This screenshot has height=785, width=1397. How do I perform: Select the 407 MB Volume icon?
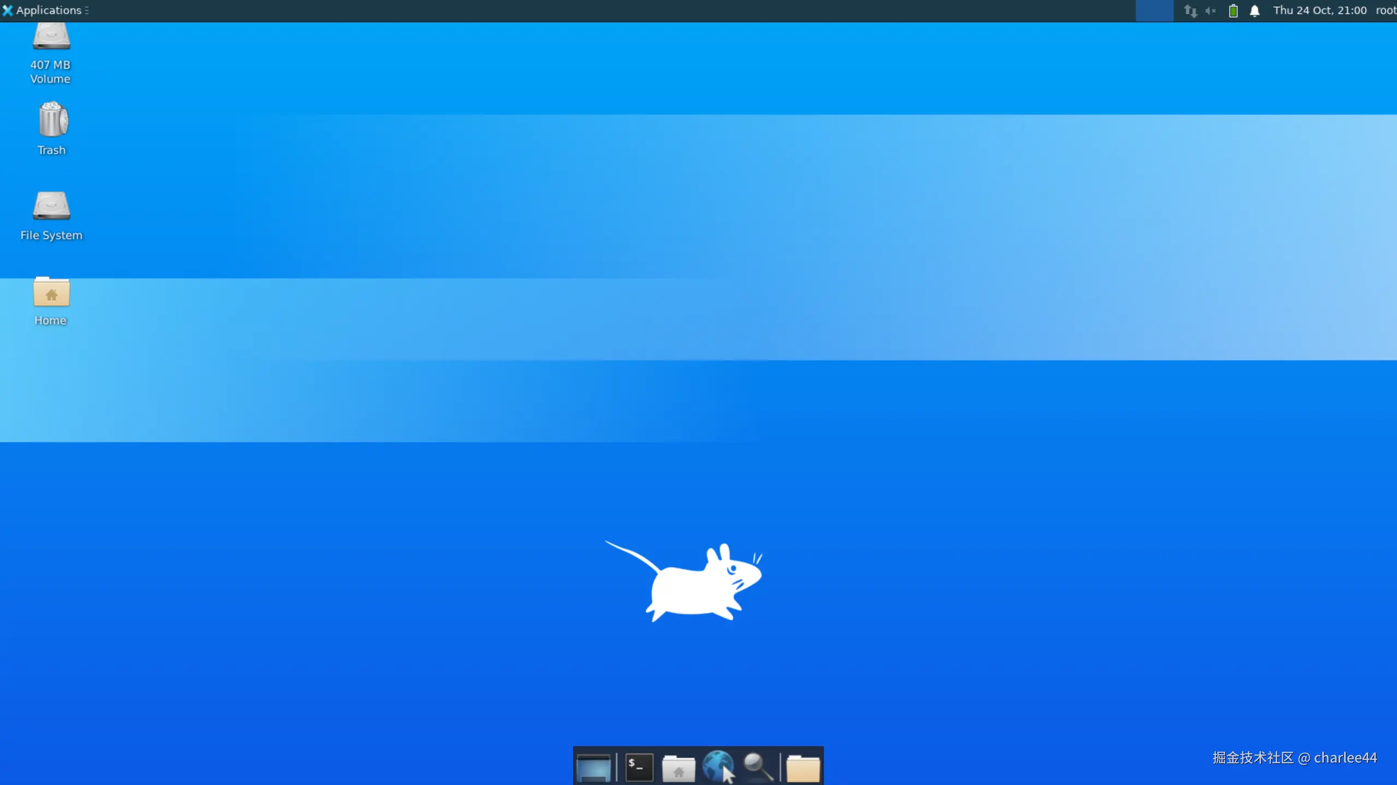pyautogui.click(x=51, y=37)
